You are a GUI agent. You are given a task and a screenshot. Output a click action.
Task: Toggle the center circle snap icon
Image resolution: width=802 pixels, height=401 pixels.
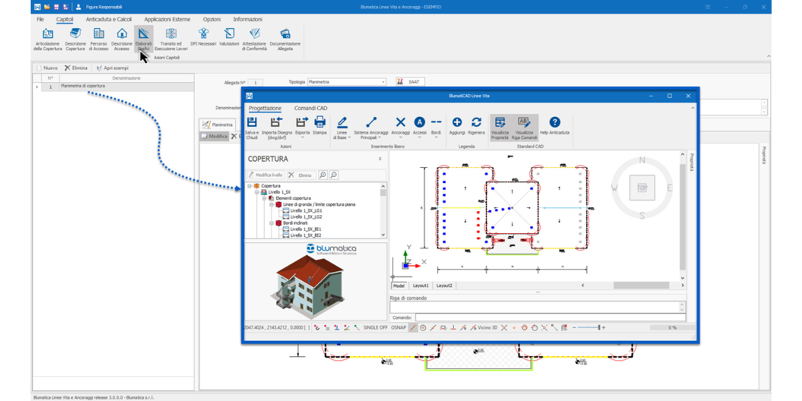(423, 327)
